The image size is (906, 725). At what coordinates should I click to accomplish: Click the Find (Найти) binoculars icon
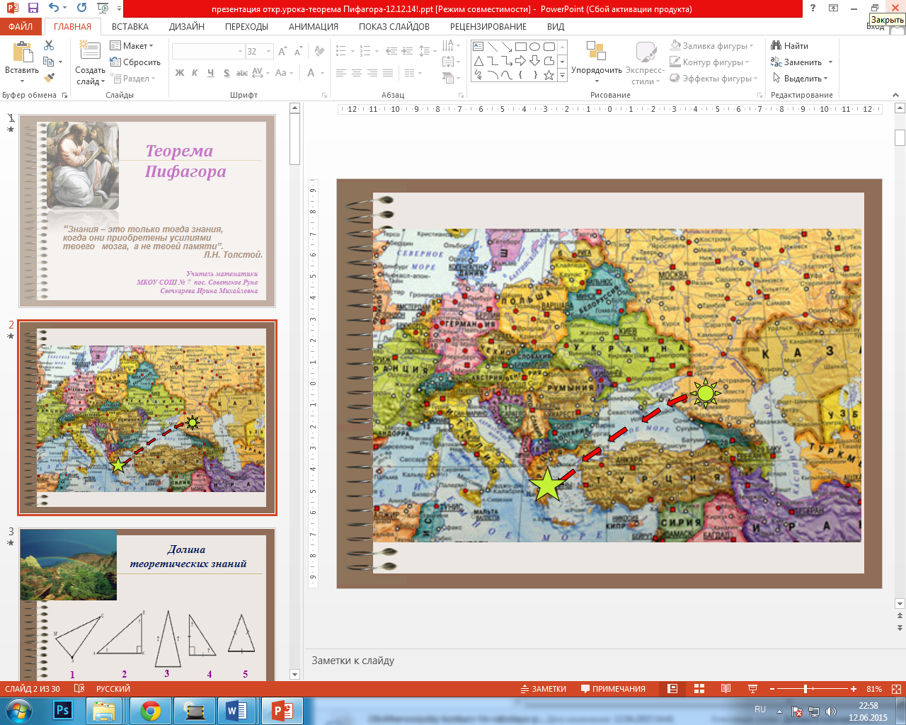pos(776,45)
